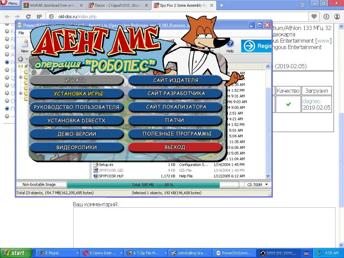Close the WinRAR download tab
The image size is (344, 258).
(x=81, y=5)
